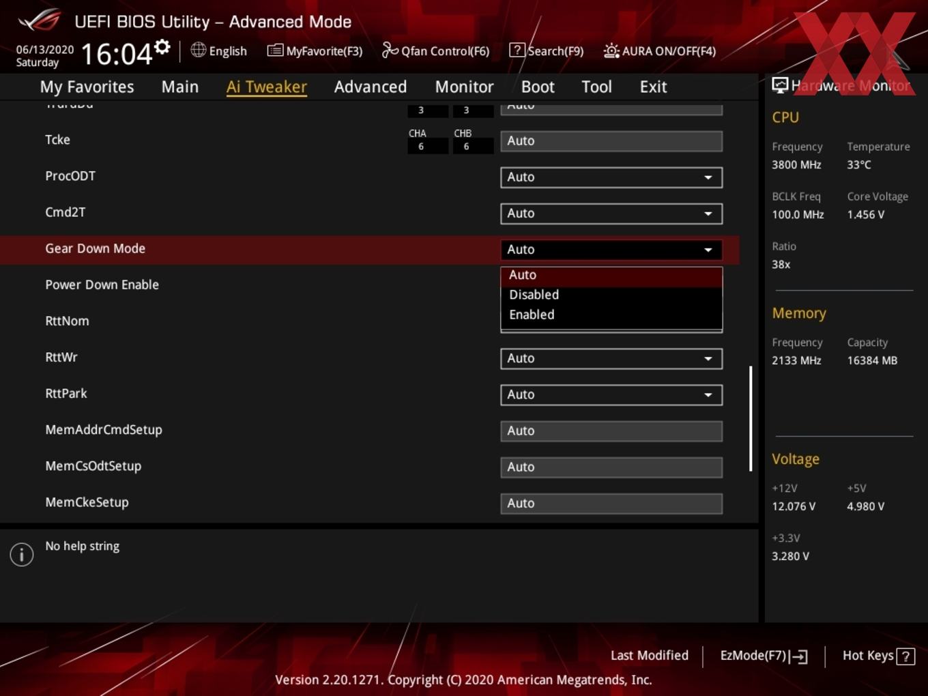Open the ProcODT dropdown

pos(611,177)
